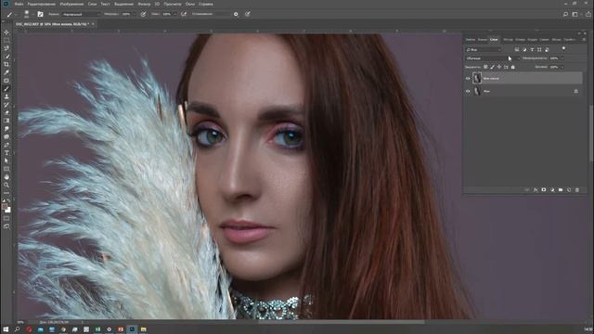Select the Blur tool
Screen dimensions: 594x334
(6, 129)
